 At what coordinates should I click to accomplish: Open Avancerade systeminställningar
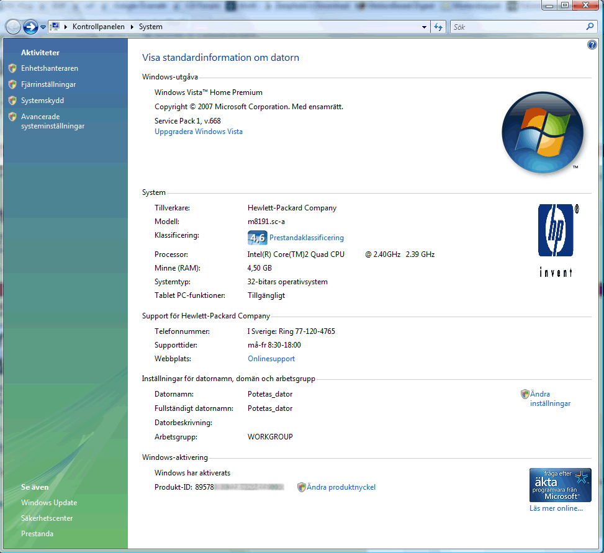[x=53, y=121]
